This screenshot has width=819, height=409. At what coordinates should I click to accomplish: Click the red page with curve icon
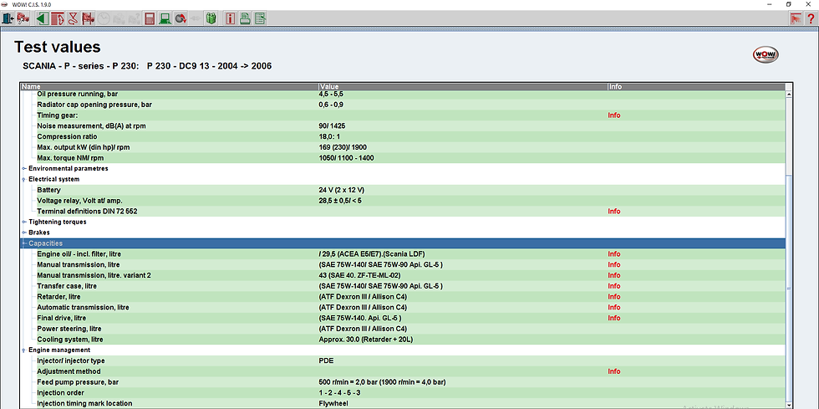coord(58,18)
